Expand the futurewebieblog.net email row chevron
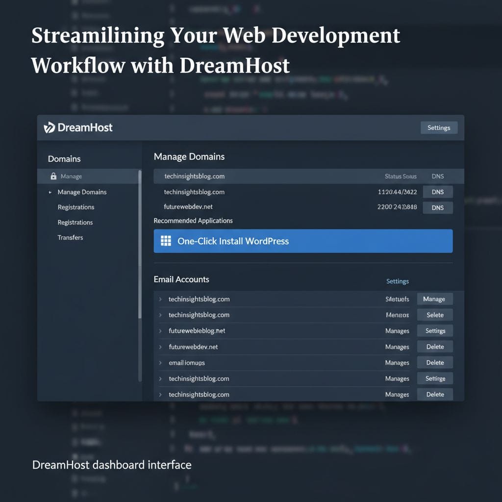This screenshot has width=502, height=502. 160,331
